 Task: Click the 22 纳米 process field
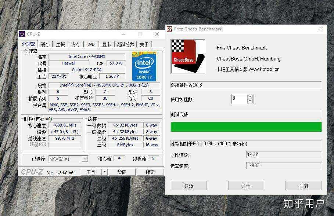(x=59, y=76)
